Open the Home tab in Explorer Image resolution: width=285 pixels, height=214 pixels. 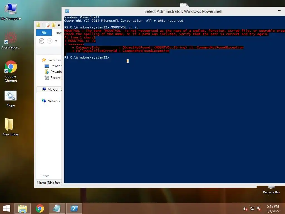[x=58, y=33]
